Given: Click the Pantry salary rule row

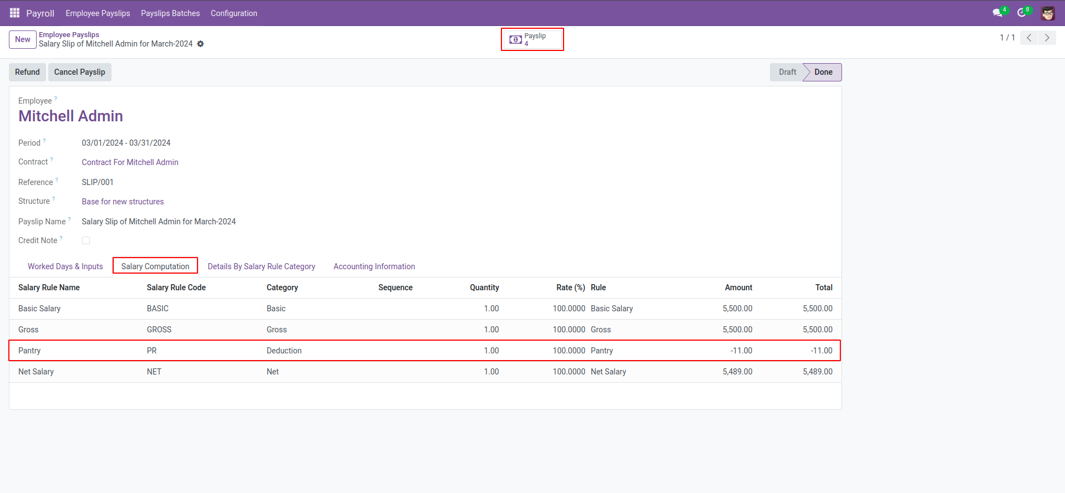Looking at the screenshot, I should pyautogui.click(x=424, y=351).
